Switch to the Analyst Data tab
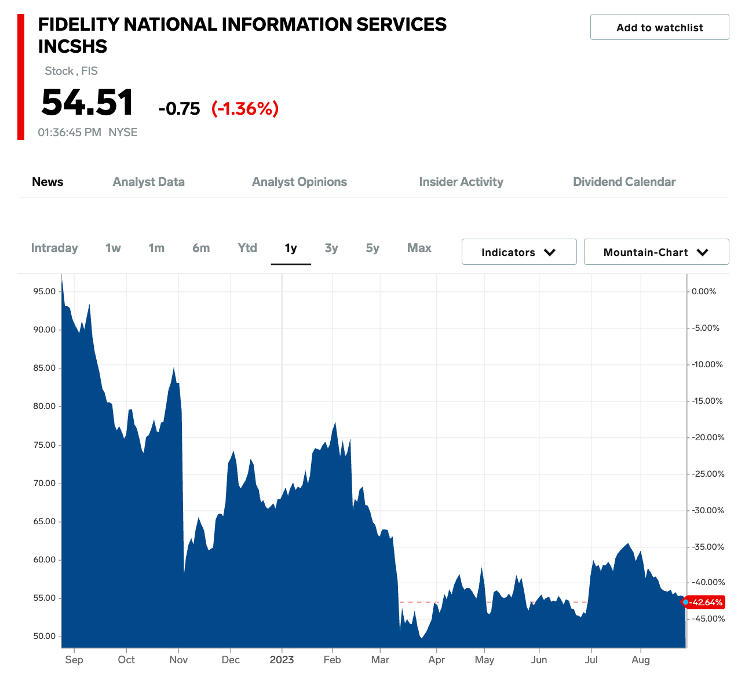This screenshot has height=687, width=745. (x=148, y=182)
